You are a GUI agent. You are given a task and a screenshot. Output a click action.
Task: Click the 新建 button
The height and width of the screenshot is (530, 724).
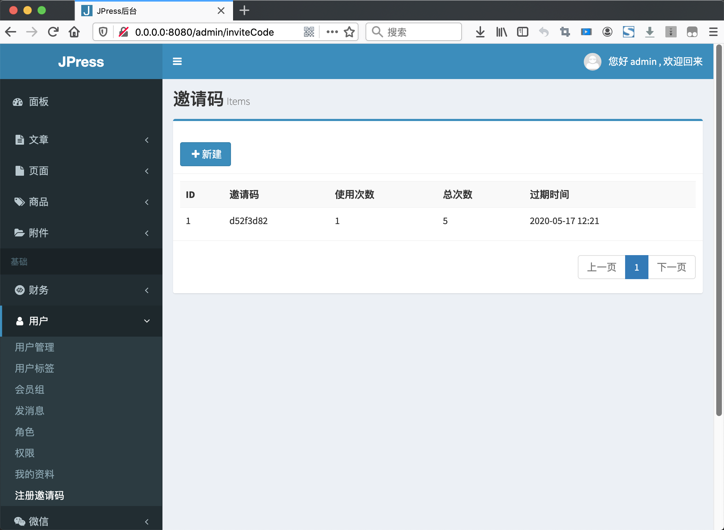[x=206, y=154]
